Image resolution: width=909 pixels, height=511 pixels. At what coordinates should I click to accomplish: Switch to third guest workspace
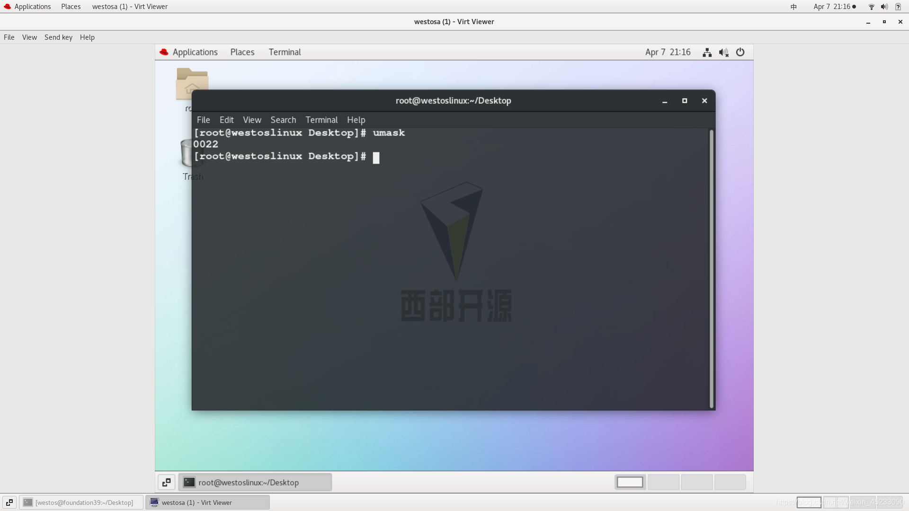click(696, 482)
